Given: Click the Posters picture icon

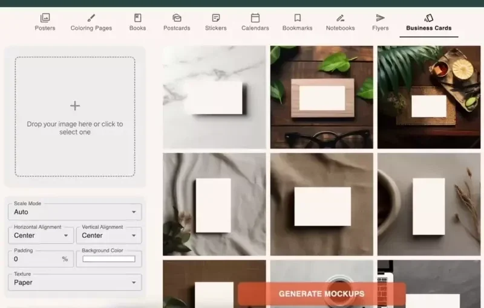Looking at the screenshot, I should point(45,18).
